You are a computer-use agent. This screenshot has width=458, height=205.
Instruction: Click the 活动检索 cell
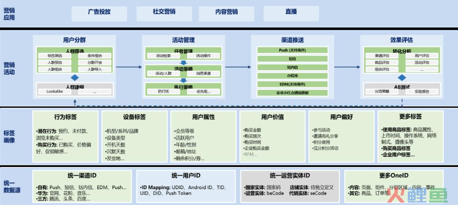(x=164, y=56)
